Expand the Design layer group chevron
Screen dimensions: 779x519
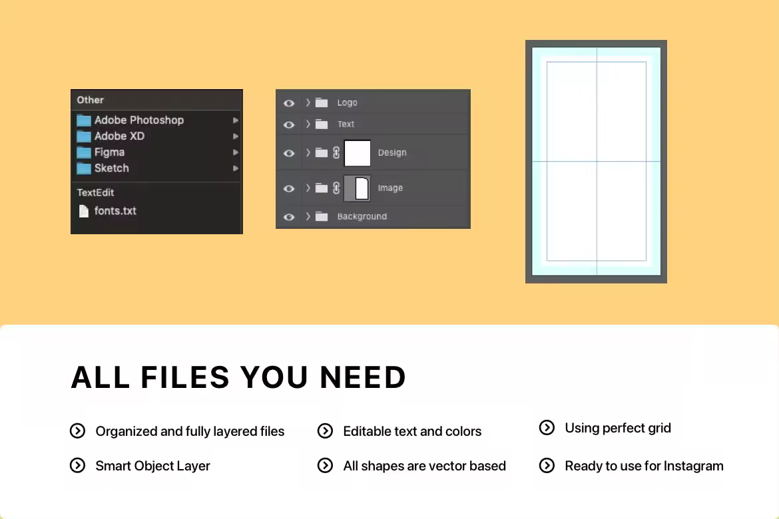tap(308, 152)
